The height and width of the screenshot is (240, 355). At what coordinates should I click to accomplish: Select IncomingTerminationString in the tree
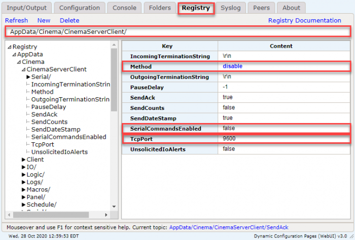click(x=70, y=85)
